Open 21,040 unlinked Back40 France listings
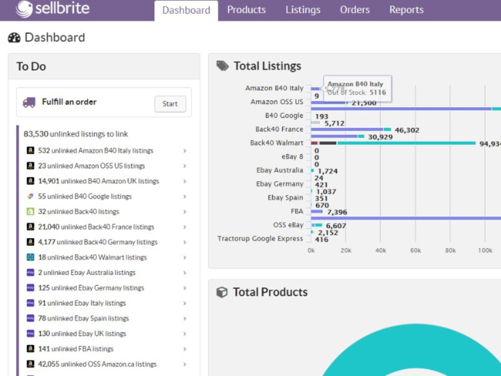The width and height of the screenshot is (501, 376). (x=96, y=227)
